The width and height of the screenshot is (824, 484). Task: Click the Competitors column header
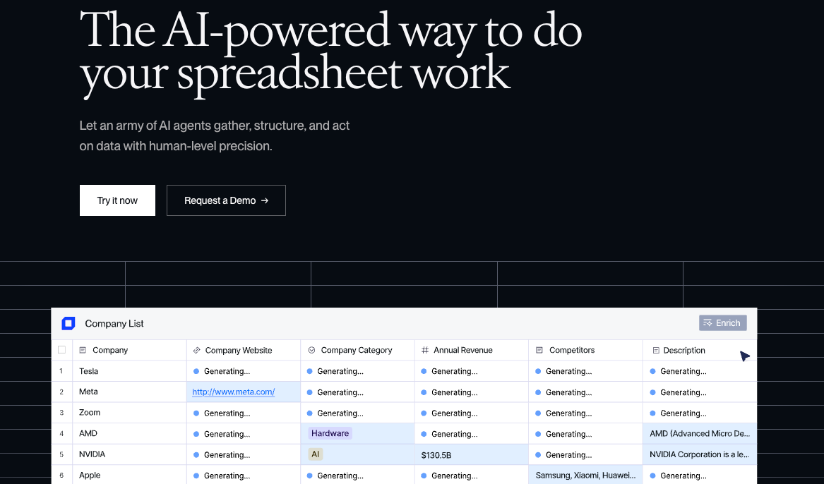pos(585,350)
